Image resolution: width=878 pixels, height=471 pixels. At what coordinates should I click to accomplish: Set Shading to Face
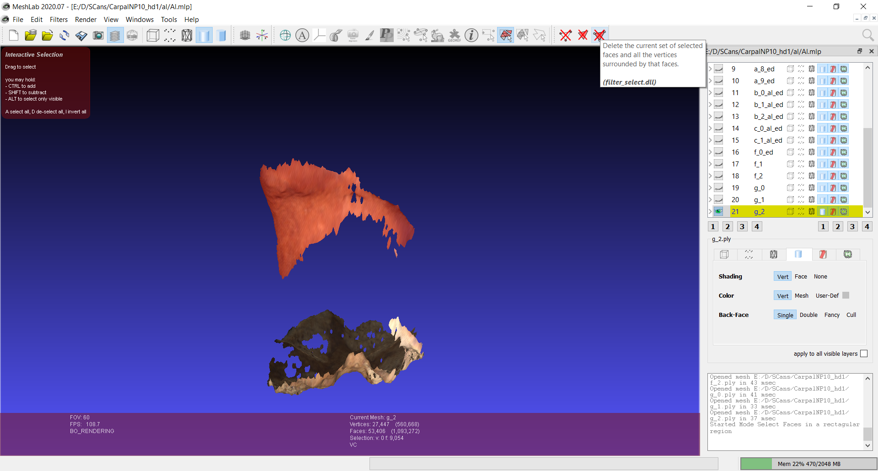coord(801,276)
